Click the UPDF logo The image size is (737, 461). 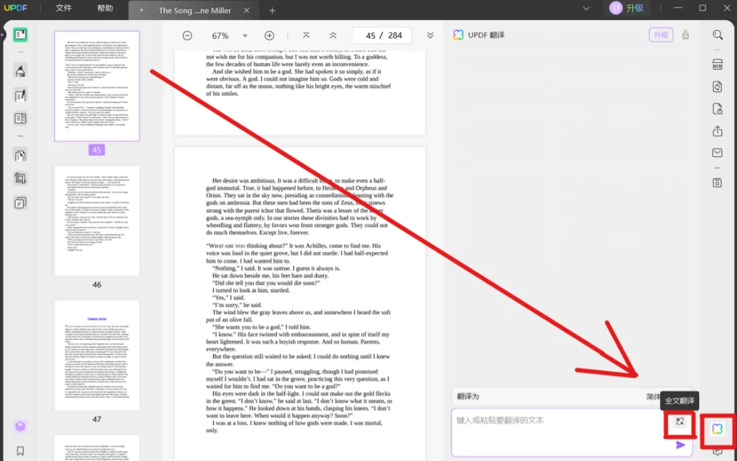pos(15,9)
